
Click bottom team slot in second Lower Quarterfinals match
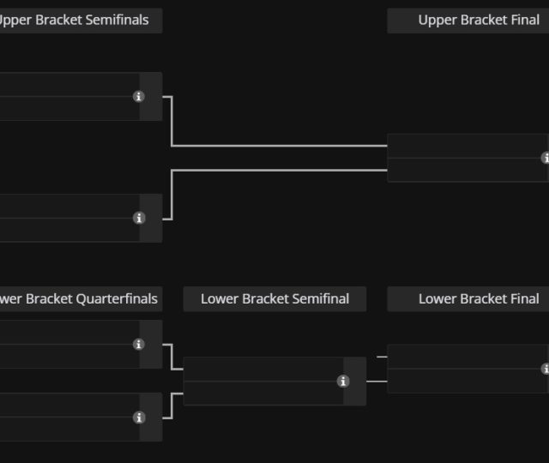(69, 430)
